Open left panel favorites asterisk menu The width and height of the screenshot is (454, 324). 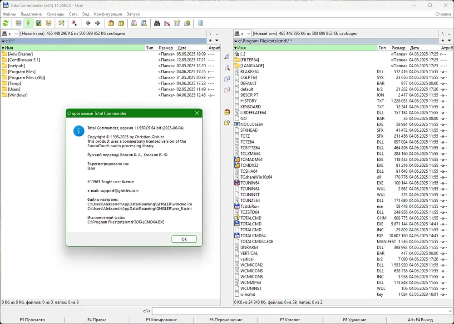(x=210, y=40)
